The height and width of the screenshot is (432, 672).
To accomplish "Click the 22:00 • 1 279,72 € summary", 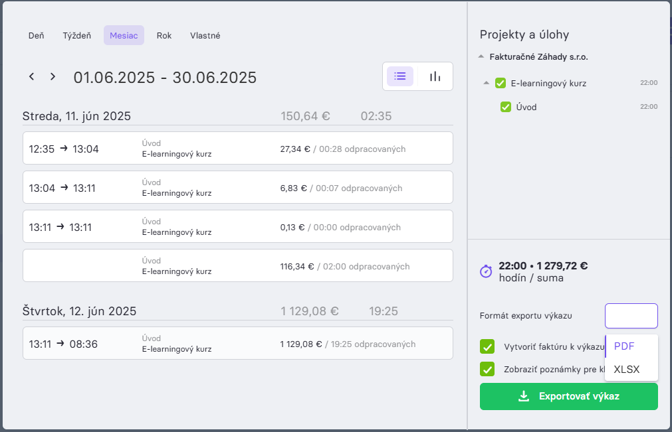I will pyautogui.click(x=543, y=265).
